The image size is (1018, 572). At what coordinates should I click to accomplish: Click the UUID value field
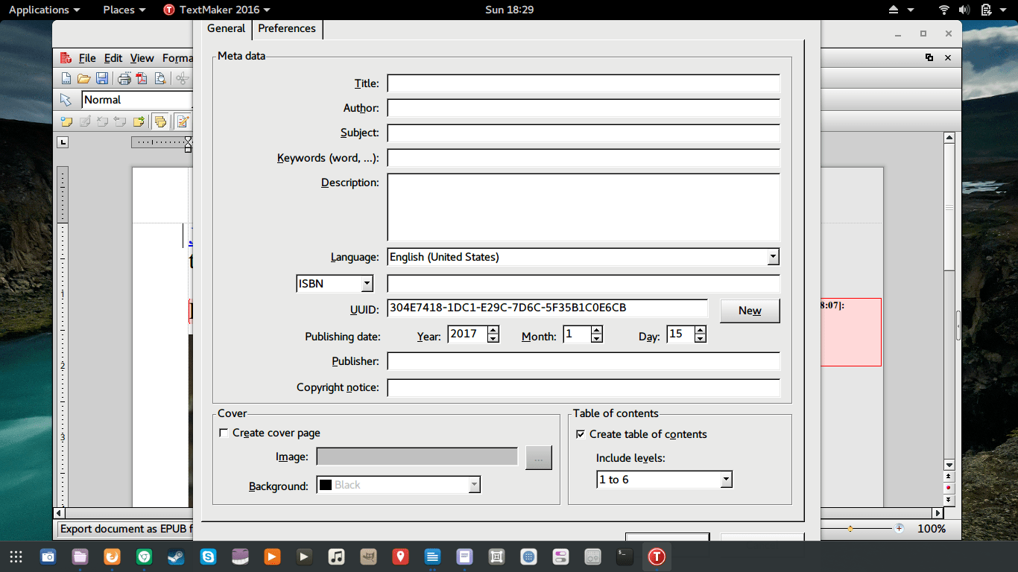[547, 308]
